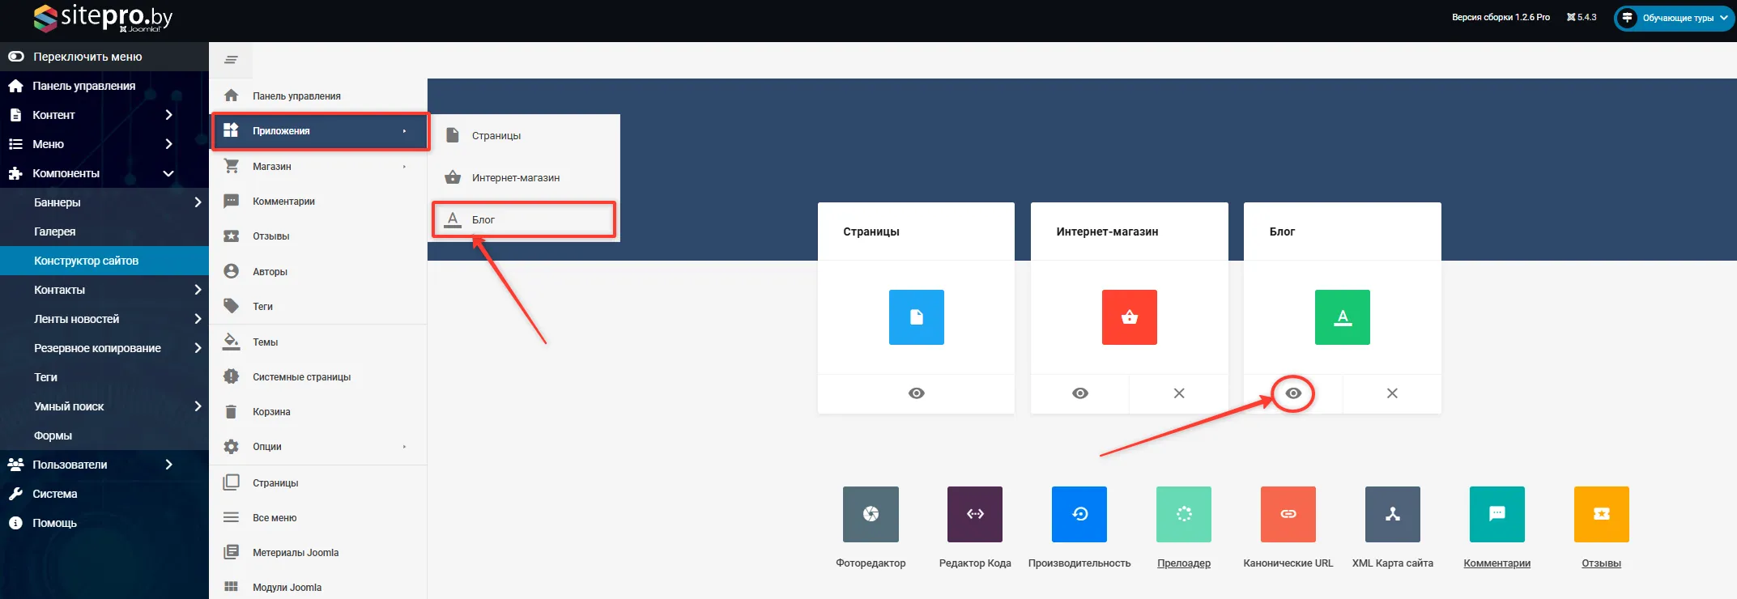Open the XML Карта сайта icon
The width and height of the screenshot is (1737, 599).
click(x=1392, y=514)
